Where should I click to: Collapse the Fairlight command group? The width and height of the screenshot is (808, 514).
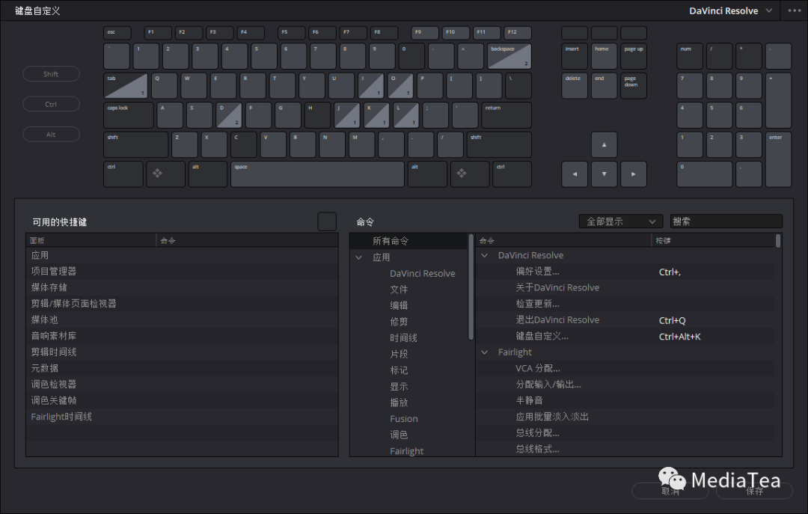tap(484, 352)
